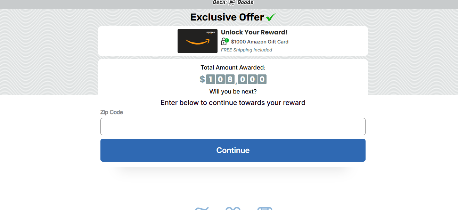Click the rightmost blue card icon at the bottom
The width and height of the screenshot is (458, 210).
[265, 209]
